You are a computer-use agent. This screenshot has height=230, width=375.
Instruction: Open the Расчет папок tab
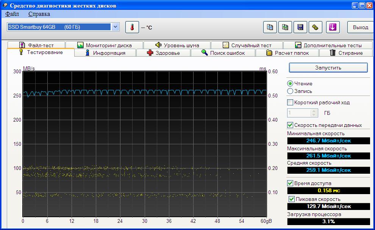click(x=287, y=53)
